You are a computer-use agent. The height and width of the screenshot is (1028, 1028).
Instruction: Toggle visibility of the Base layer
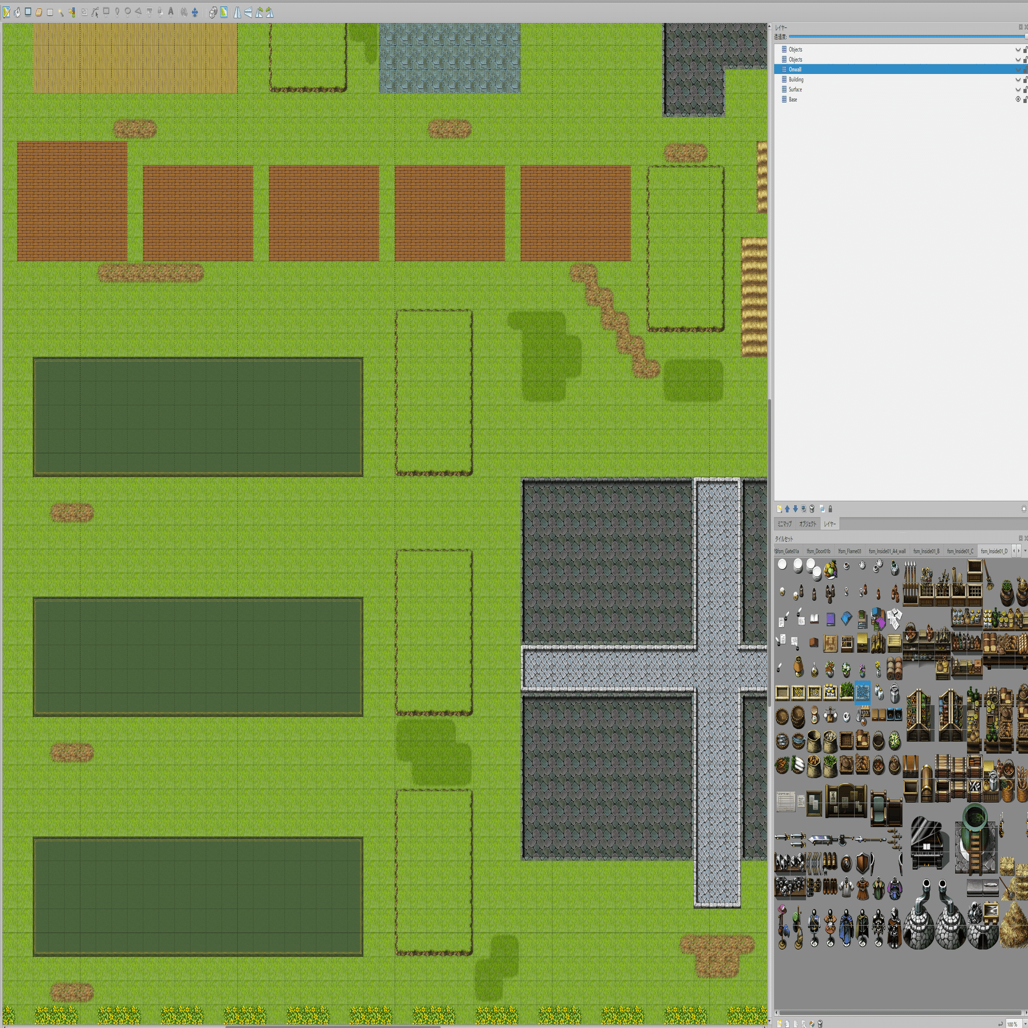click(1018, 100)
